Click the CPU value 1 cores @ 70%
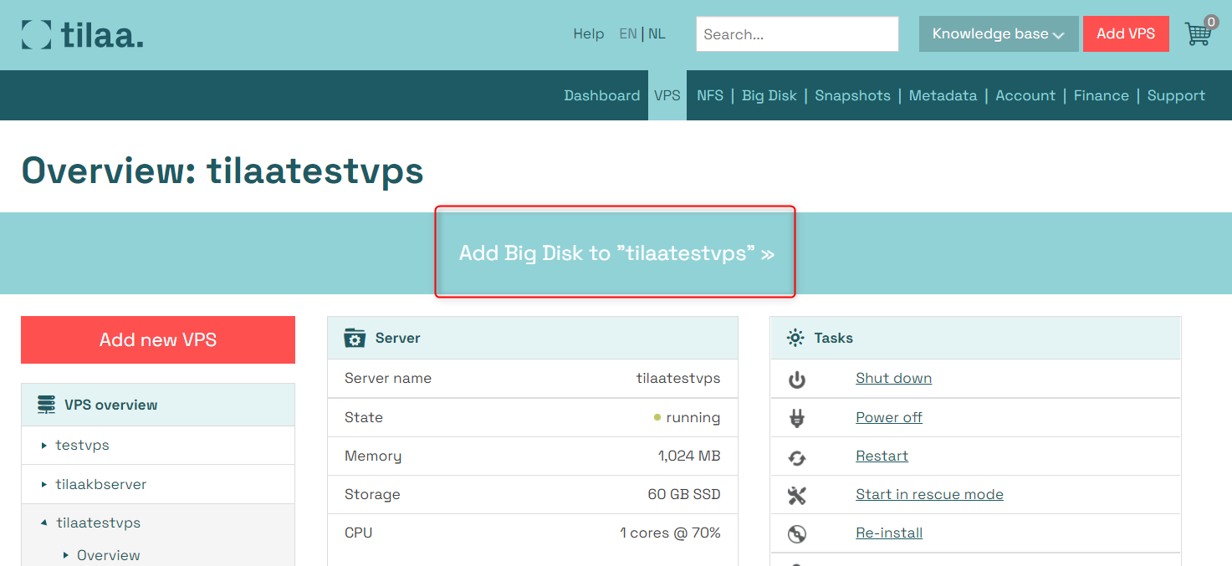1232x566 pixels. 670,533
